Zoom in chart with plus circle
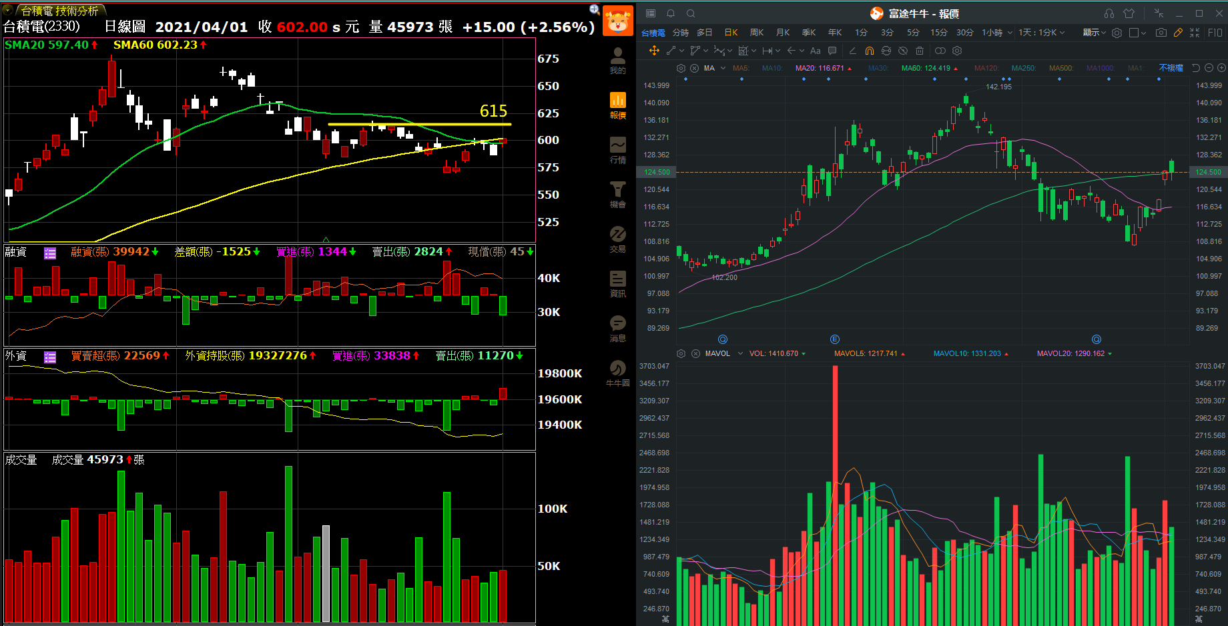The image size is (1228, 626). point(1221,68)
